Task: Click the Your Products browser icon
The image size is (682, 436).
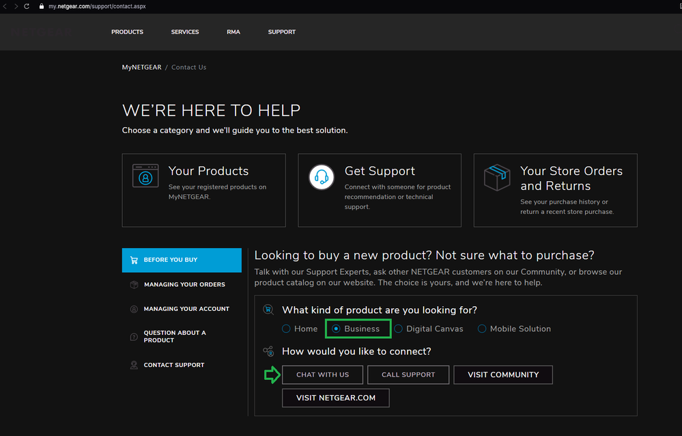Action: click(x=145, y=176)
